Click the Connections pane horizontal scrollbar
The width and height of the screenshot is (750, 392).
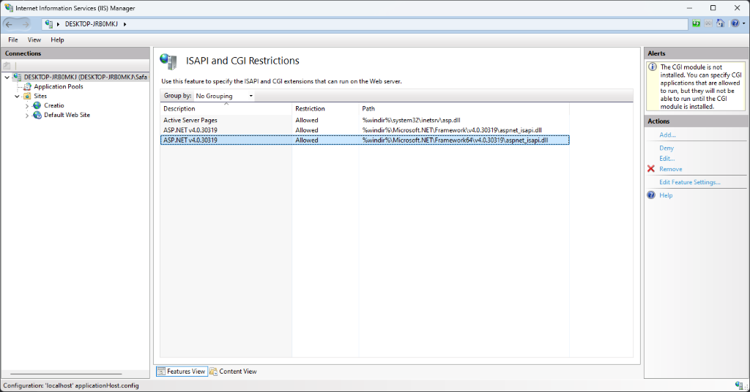(66, 374)
